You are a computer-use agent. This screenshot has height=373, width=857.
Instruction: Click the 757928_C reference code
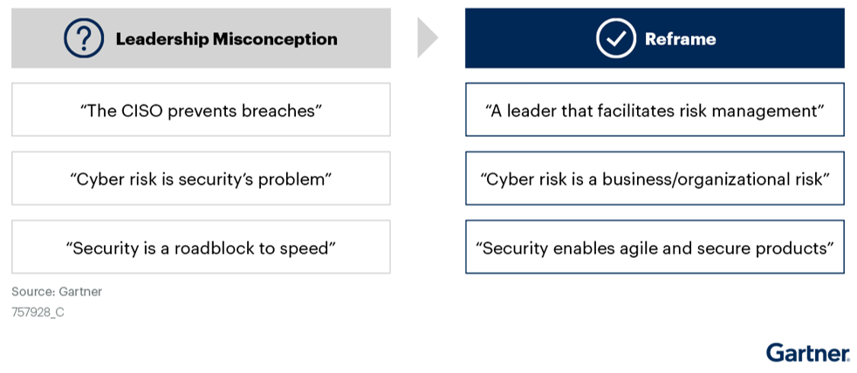point(38,314)
